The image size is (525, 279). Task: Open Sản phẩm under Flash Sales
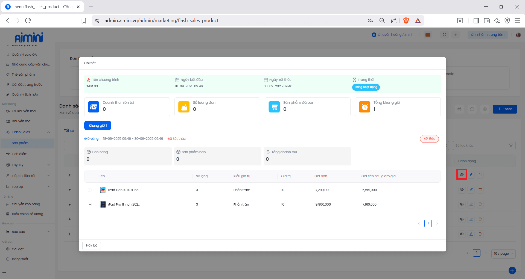[20, 143]
